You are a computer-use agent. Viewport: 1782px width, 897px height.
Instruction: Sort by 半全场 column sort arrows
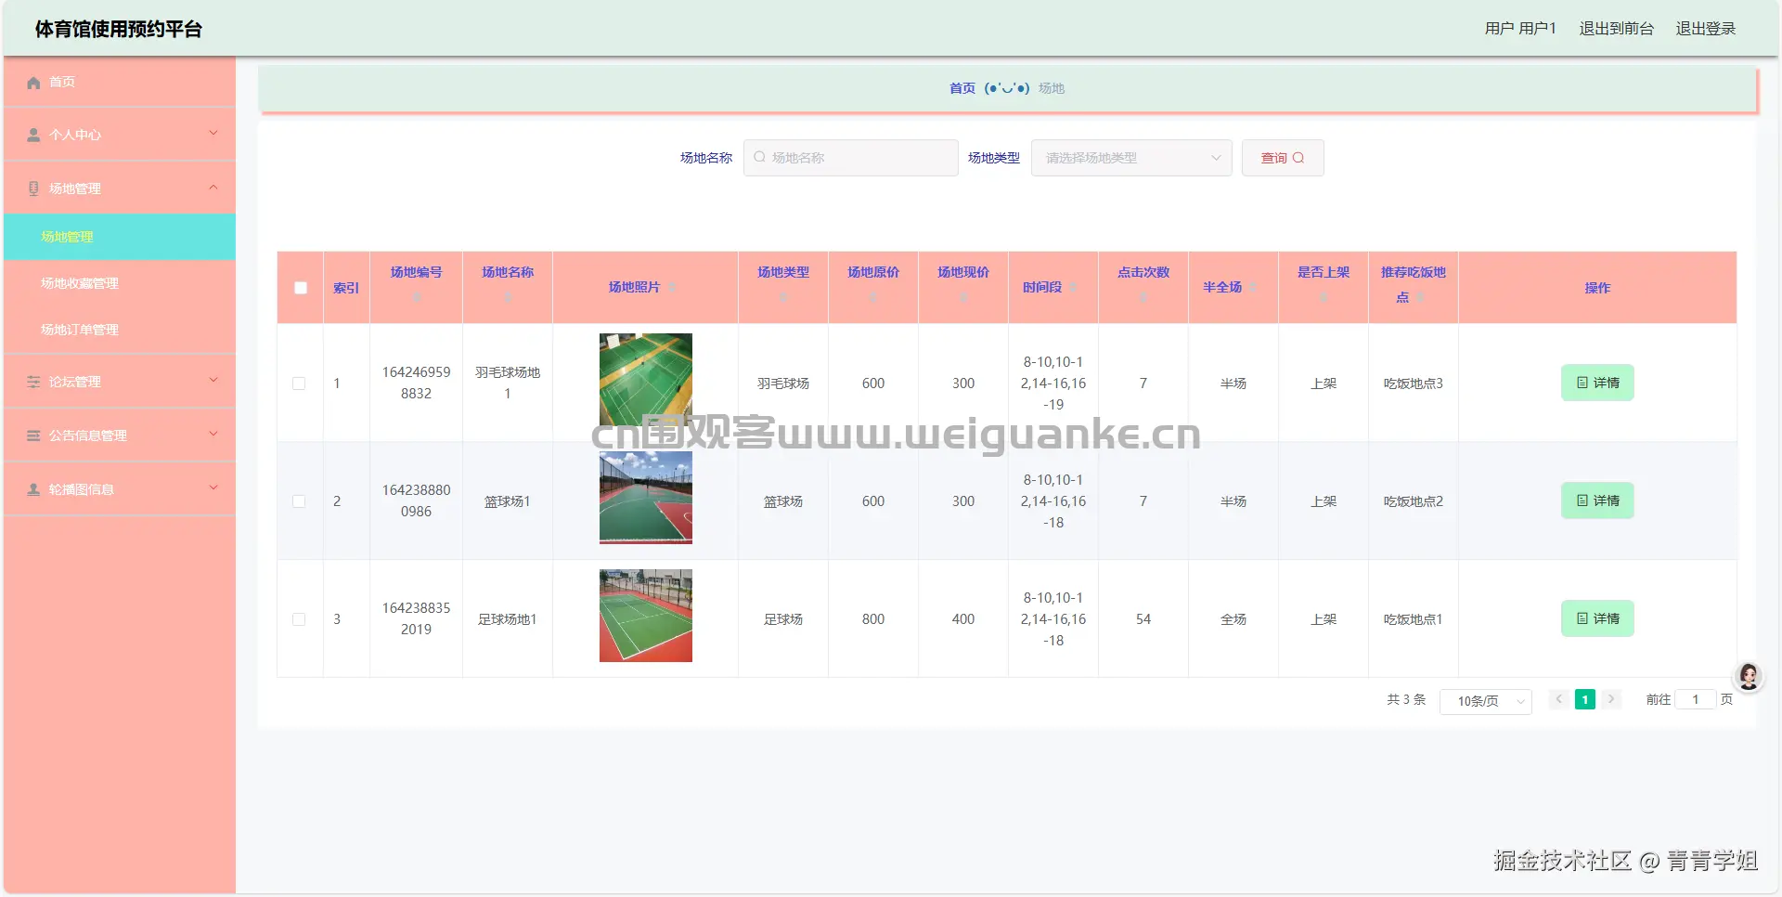1253,288
